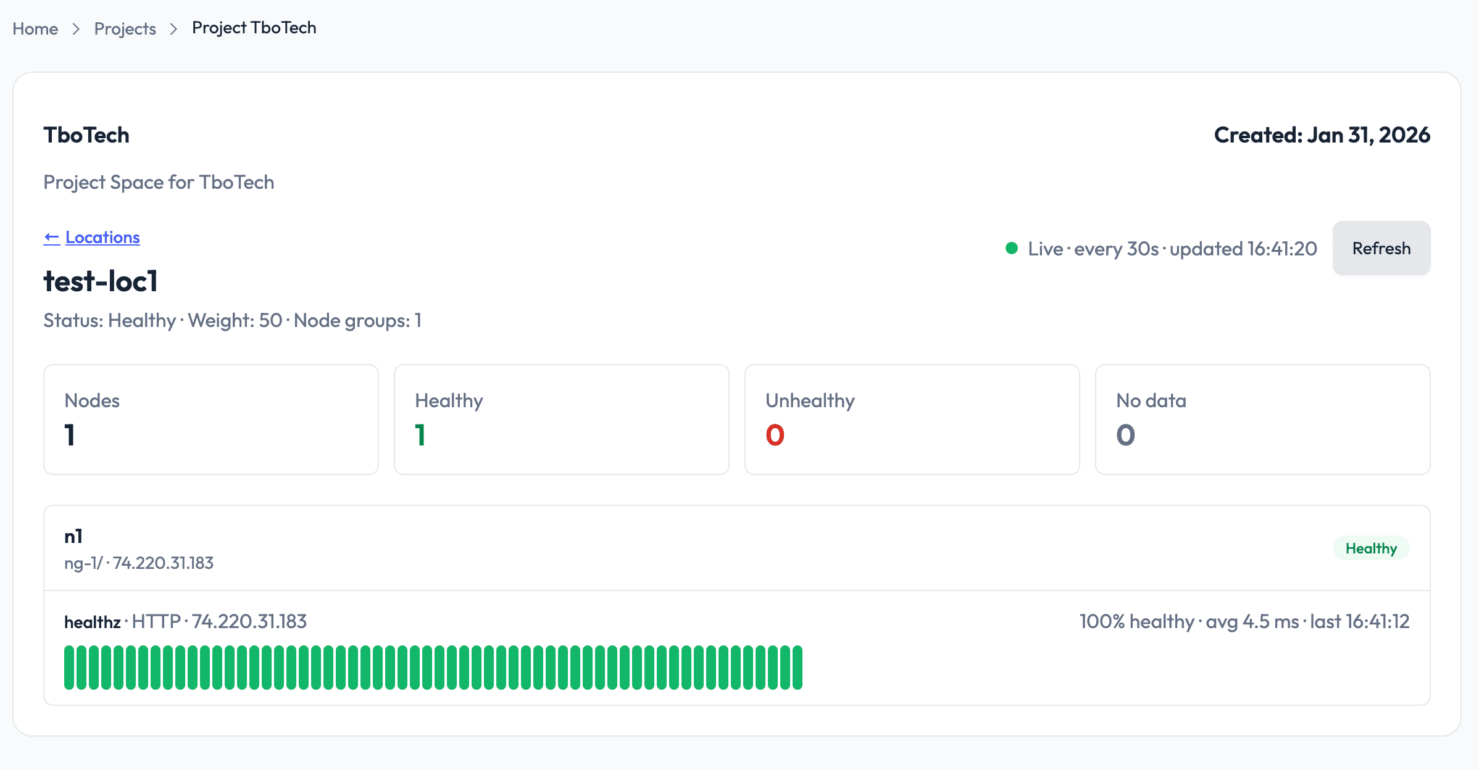Go to the Home breadcrumb
The image size is (1479, 770).
pyautogui.click(x=35, y=28)
